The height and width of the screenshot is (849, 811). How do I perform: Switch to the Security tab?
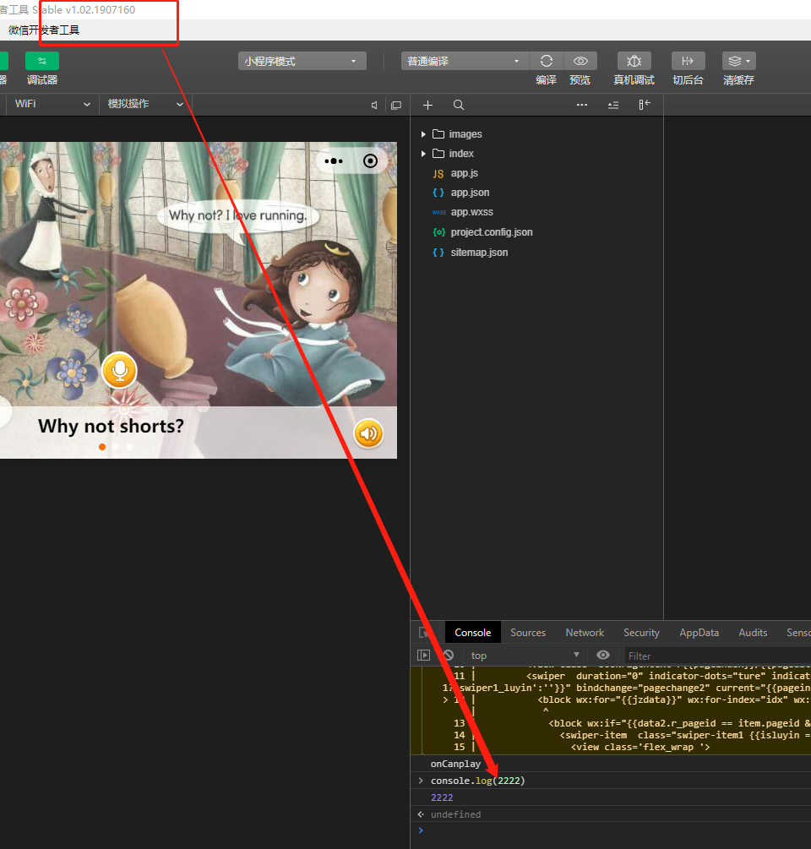[x=641, y=633]
